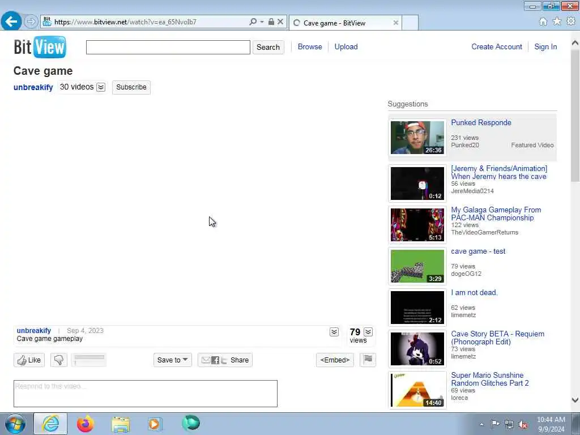The height and width of the screenshot is (435, 580).
Task: Close the Cave game - BitView tab
Action: (x=396, y=23)
